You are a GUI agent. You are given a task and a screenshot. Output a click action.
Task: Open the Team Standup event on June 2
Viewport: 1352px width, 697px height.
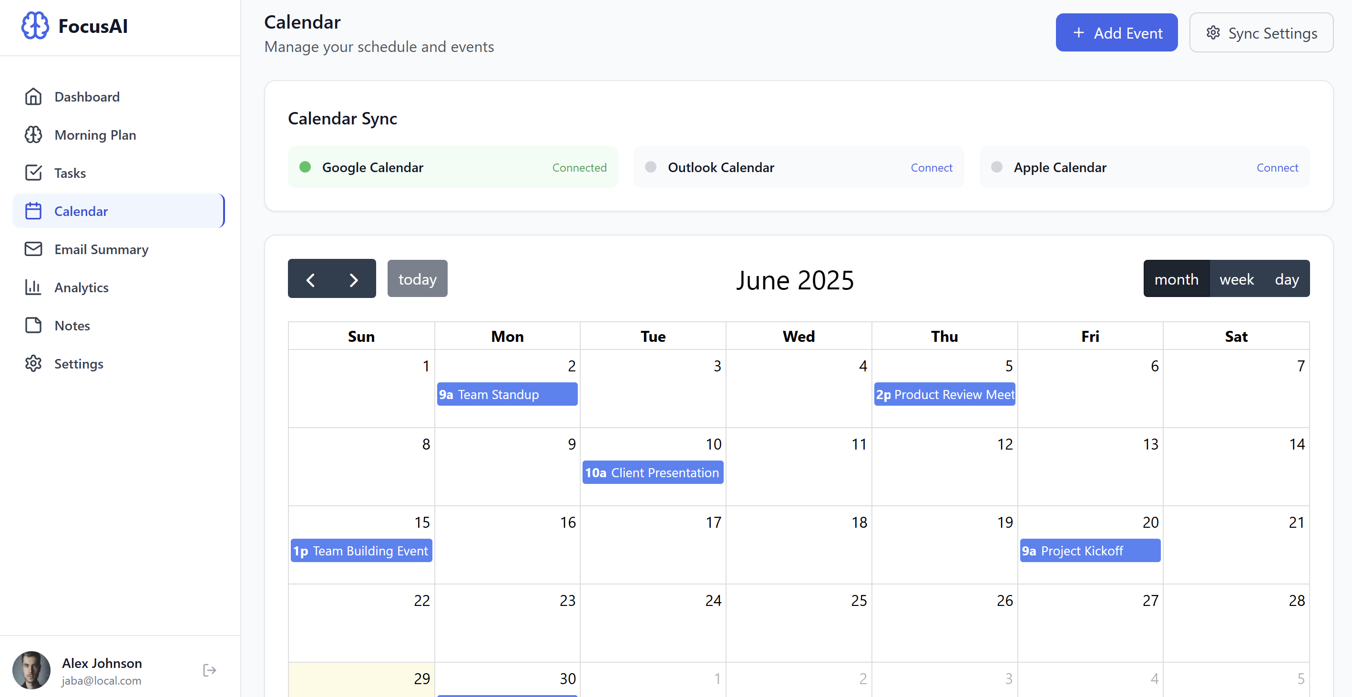click(x=507, y=394)
